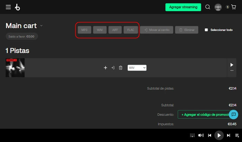The height and width of the screenshot is (142, 242).
Task: Open the WAV format dropdown on track
Action: pos(137,68)
